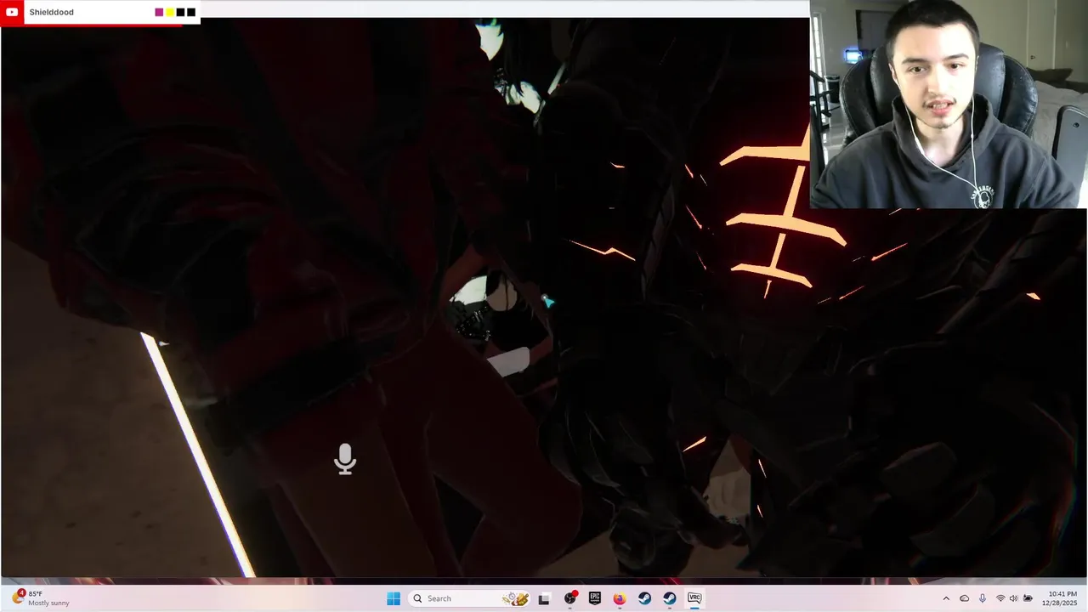Click the battery status tray icon
This screenshot has height=612, width=1088.
[1028, 598]
